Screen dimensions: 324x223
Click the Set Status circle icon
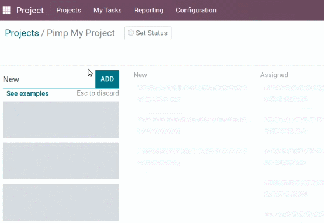coord(131,33)
